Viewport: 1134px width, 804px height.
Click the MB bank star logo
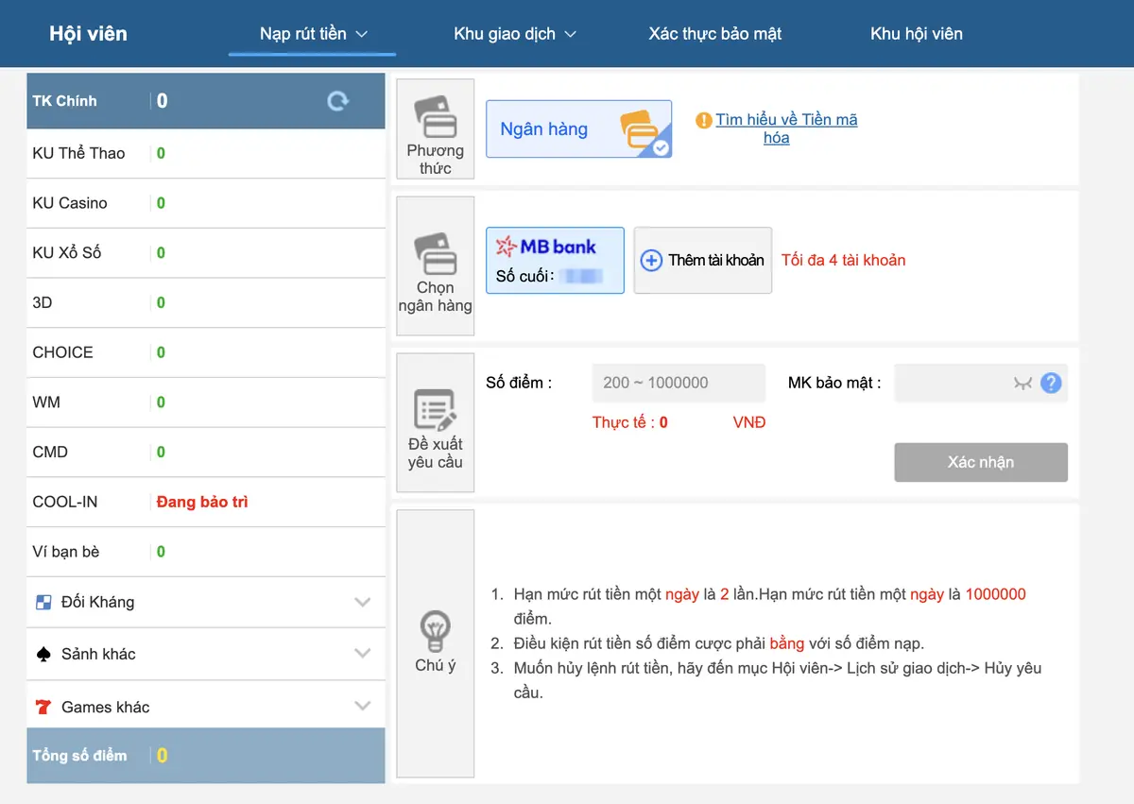pos(507,247)
